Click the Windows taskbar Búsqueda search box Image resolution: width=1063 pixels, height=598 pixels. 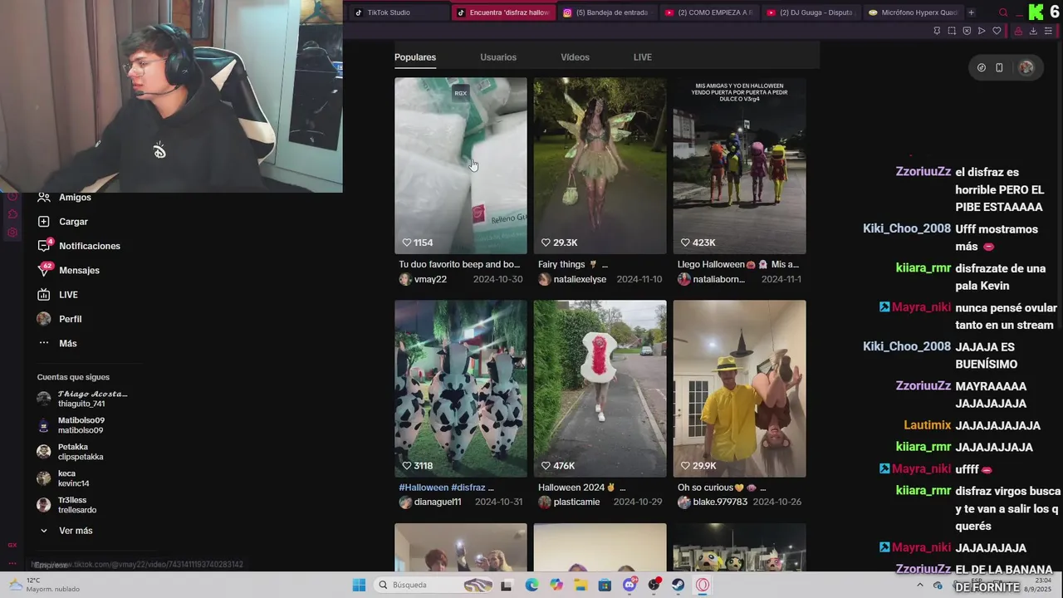(433, 585)
